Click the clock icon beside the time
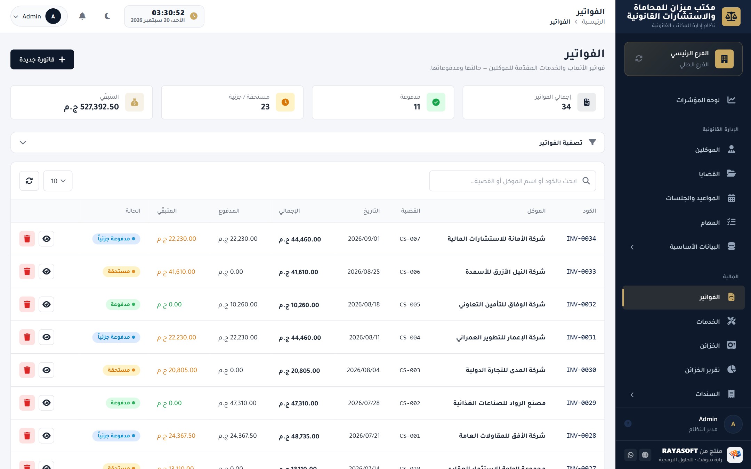The image size is (751, 469). click(194, 16)
